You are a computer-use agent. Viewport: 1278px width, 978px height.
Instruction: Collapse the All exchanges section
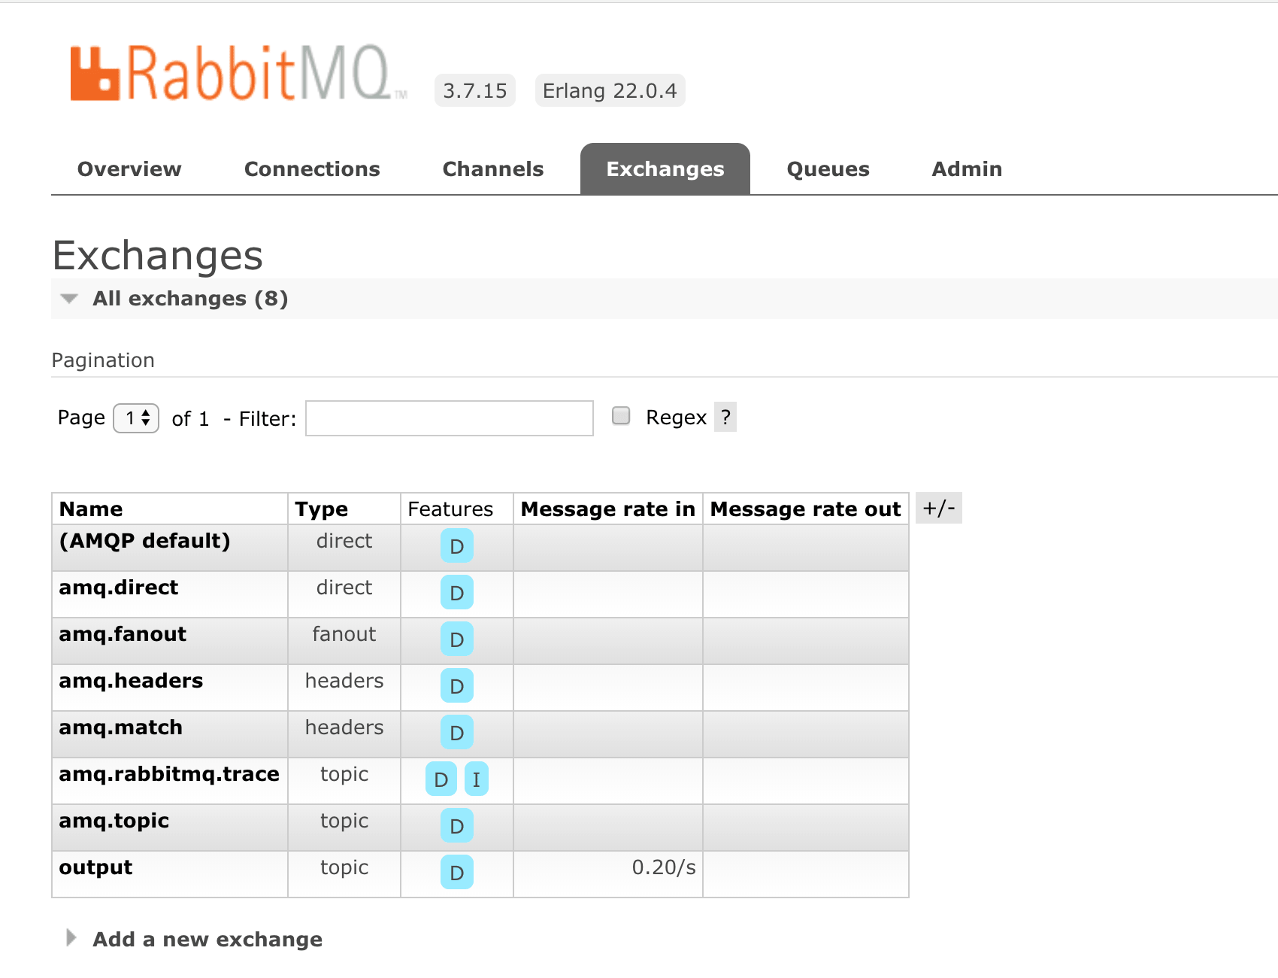[x=70, y=299]
